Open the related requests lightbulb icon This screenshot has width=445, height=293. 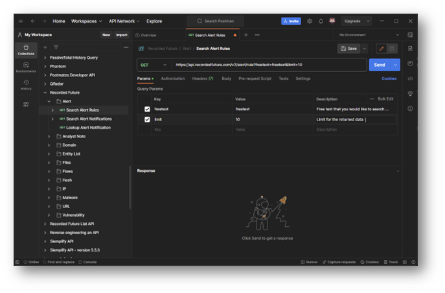click(410, 93)
